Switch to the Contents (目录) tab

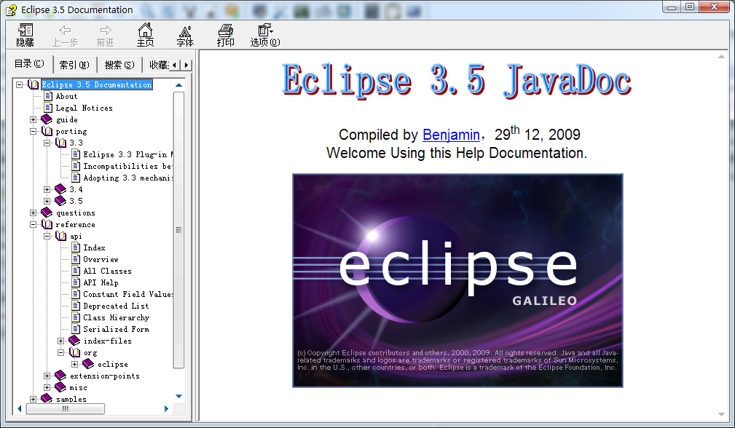pyautogui.click(x=30, y=63)
